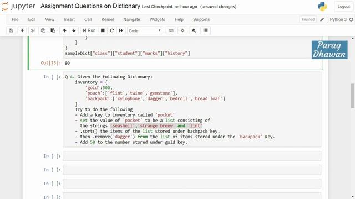Click the notebook vertical scrollbar thumb
Screen dimensions: 355x199
[353, 96]
